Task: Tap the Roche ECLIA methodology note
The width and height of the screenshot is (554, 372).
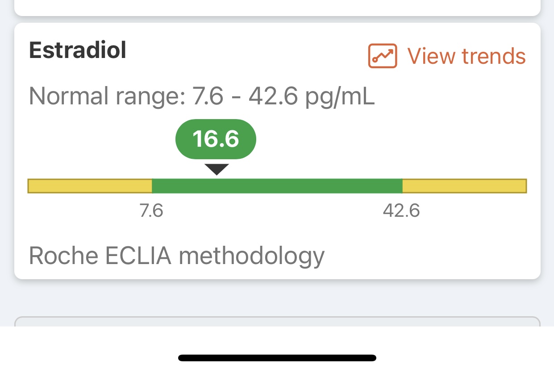Action: click(x=177, y=256)
